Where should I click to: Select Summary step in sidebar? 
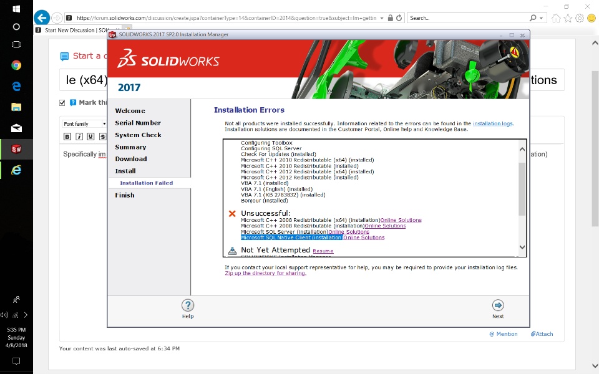click(x=130, y=147)
